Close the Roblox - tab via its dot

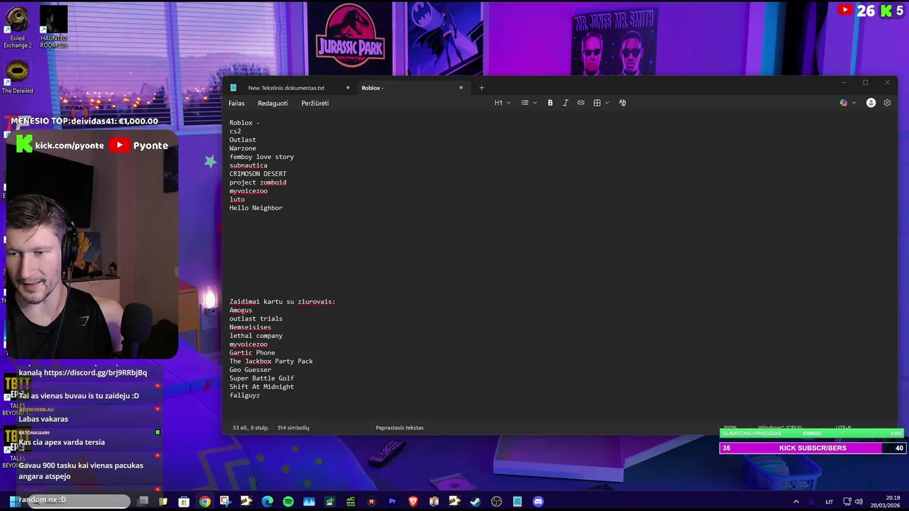461,88
